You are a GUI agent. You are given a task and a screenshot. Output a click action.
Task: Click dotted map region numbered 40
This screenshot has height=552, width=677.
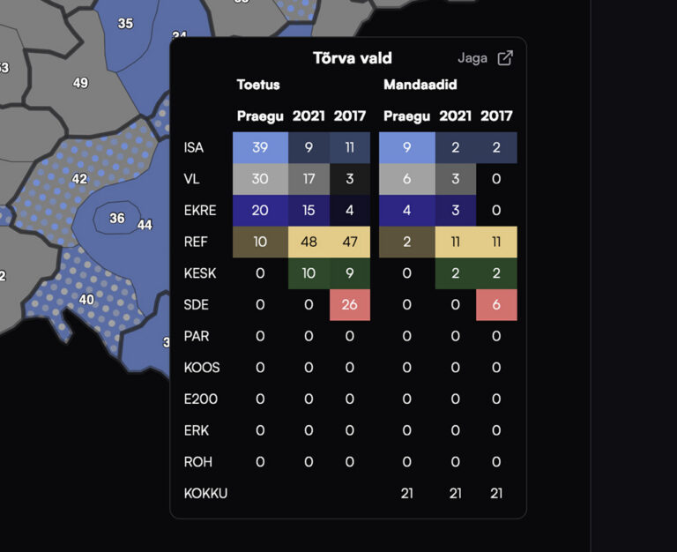(86, 300)
